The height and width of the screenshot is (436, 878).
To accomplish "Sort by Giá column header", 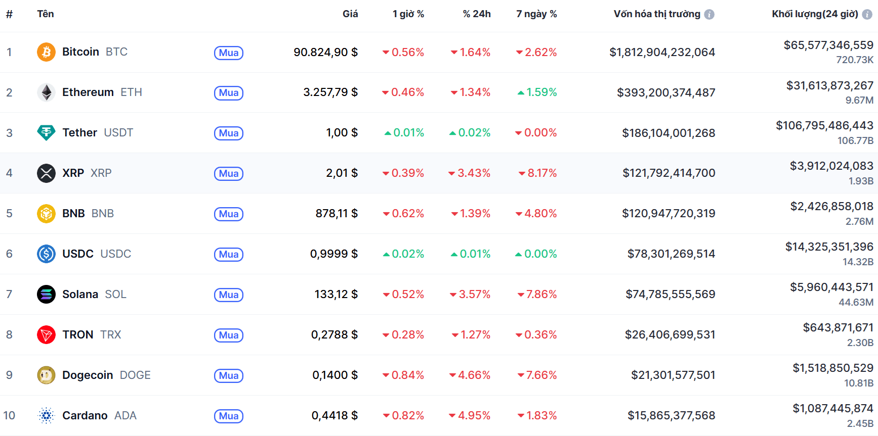I will (350, 14).
